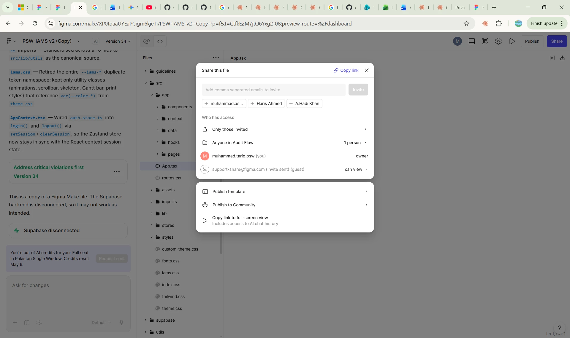Click the plus attach icon in chat
Screen dimensions: 570x338
coord(15,323)
